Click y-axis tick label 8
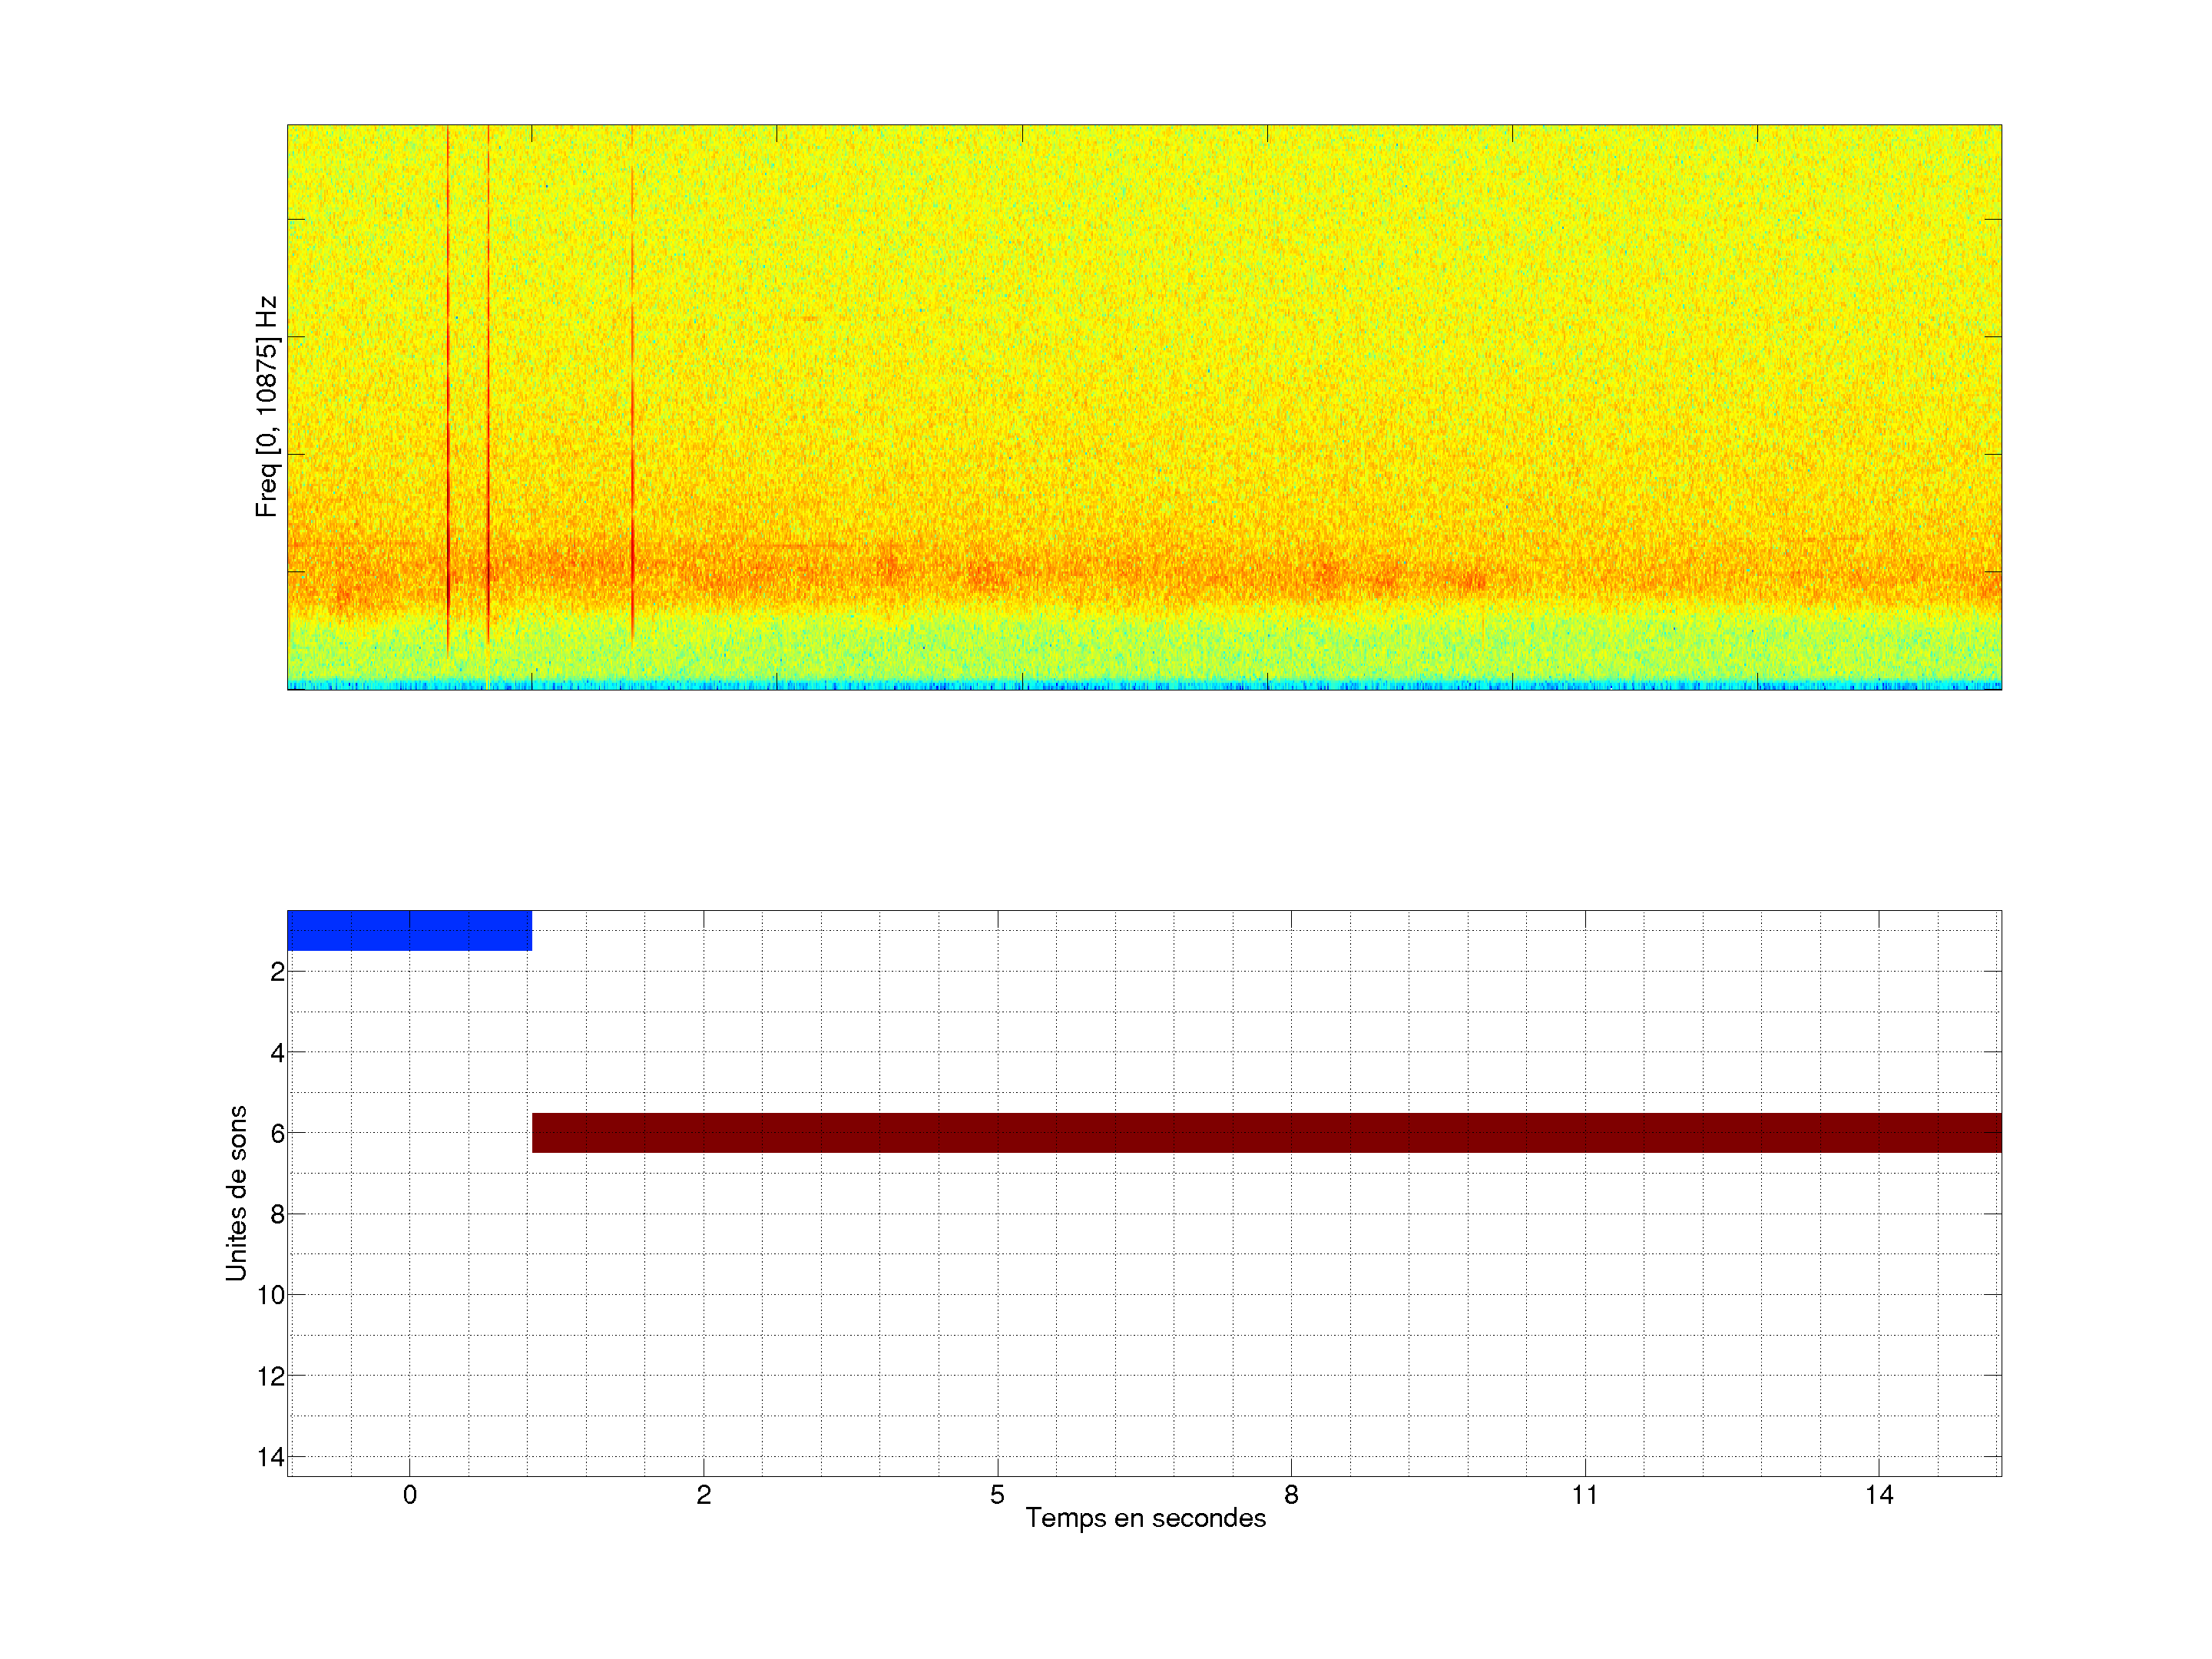 tap(277, 1214)
